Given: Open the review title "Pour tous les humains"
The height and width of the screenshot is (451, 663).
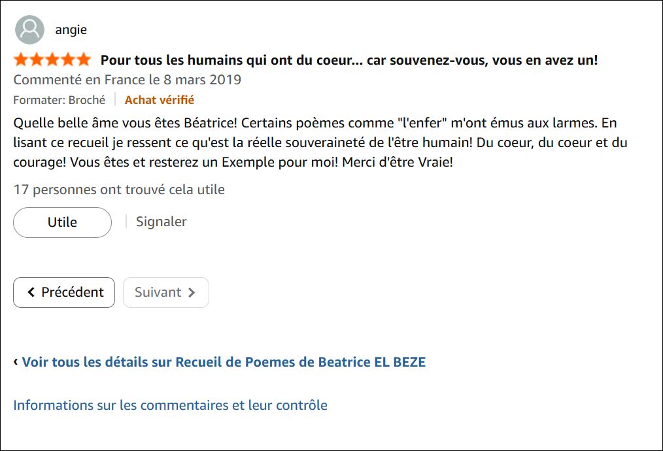Looking at the screenshot, I should (x=348, y=60).
